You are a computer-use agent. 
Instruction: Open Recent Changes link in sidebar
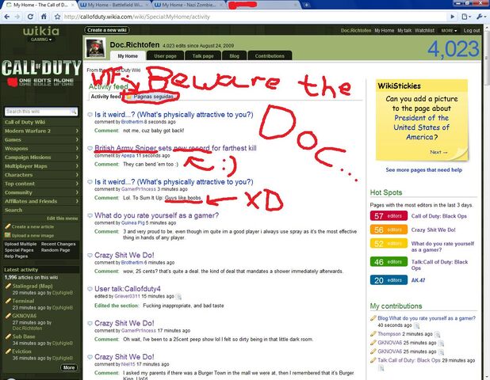coord(59,244)
